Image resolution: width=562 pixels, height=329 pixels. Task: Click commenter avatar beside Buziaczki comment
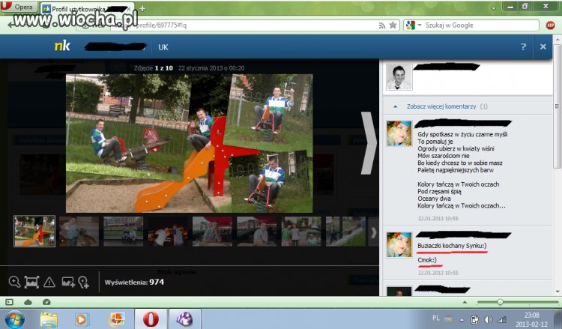click(x=399, y=245)
